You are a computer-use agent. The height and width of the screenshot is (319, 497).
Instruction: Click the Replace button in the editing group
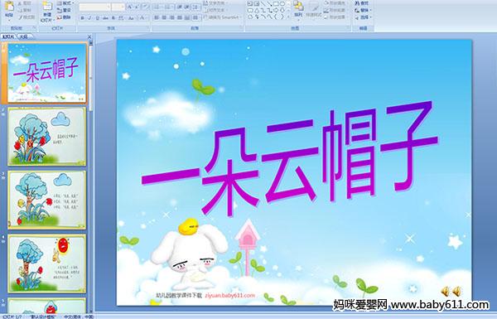pyautogui.click(x=363, y=10)
